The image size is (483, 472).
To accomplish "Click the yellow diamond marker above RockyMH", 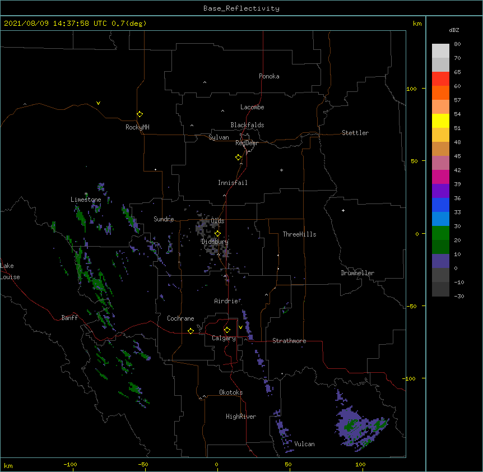I will point(140,114).
